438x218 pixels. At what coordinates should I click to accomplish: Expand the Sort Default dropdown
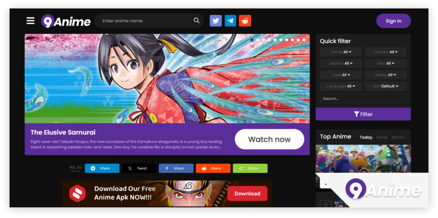pos(385,86)
